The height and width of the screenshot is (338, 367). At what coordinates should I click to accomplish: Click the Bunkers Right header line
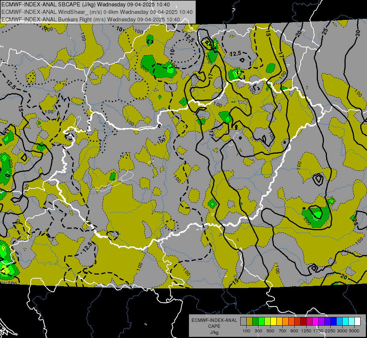coord(91,20)
